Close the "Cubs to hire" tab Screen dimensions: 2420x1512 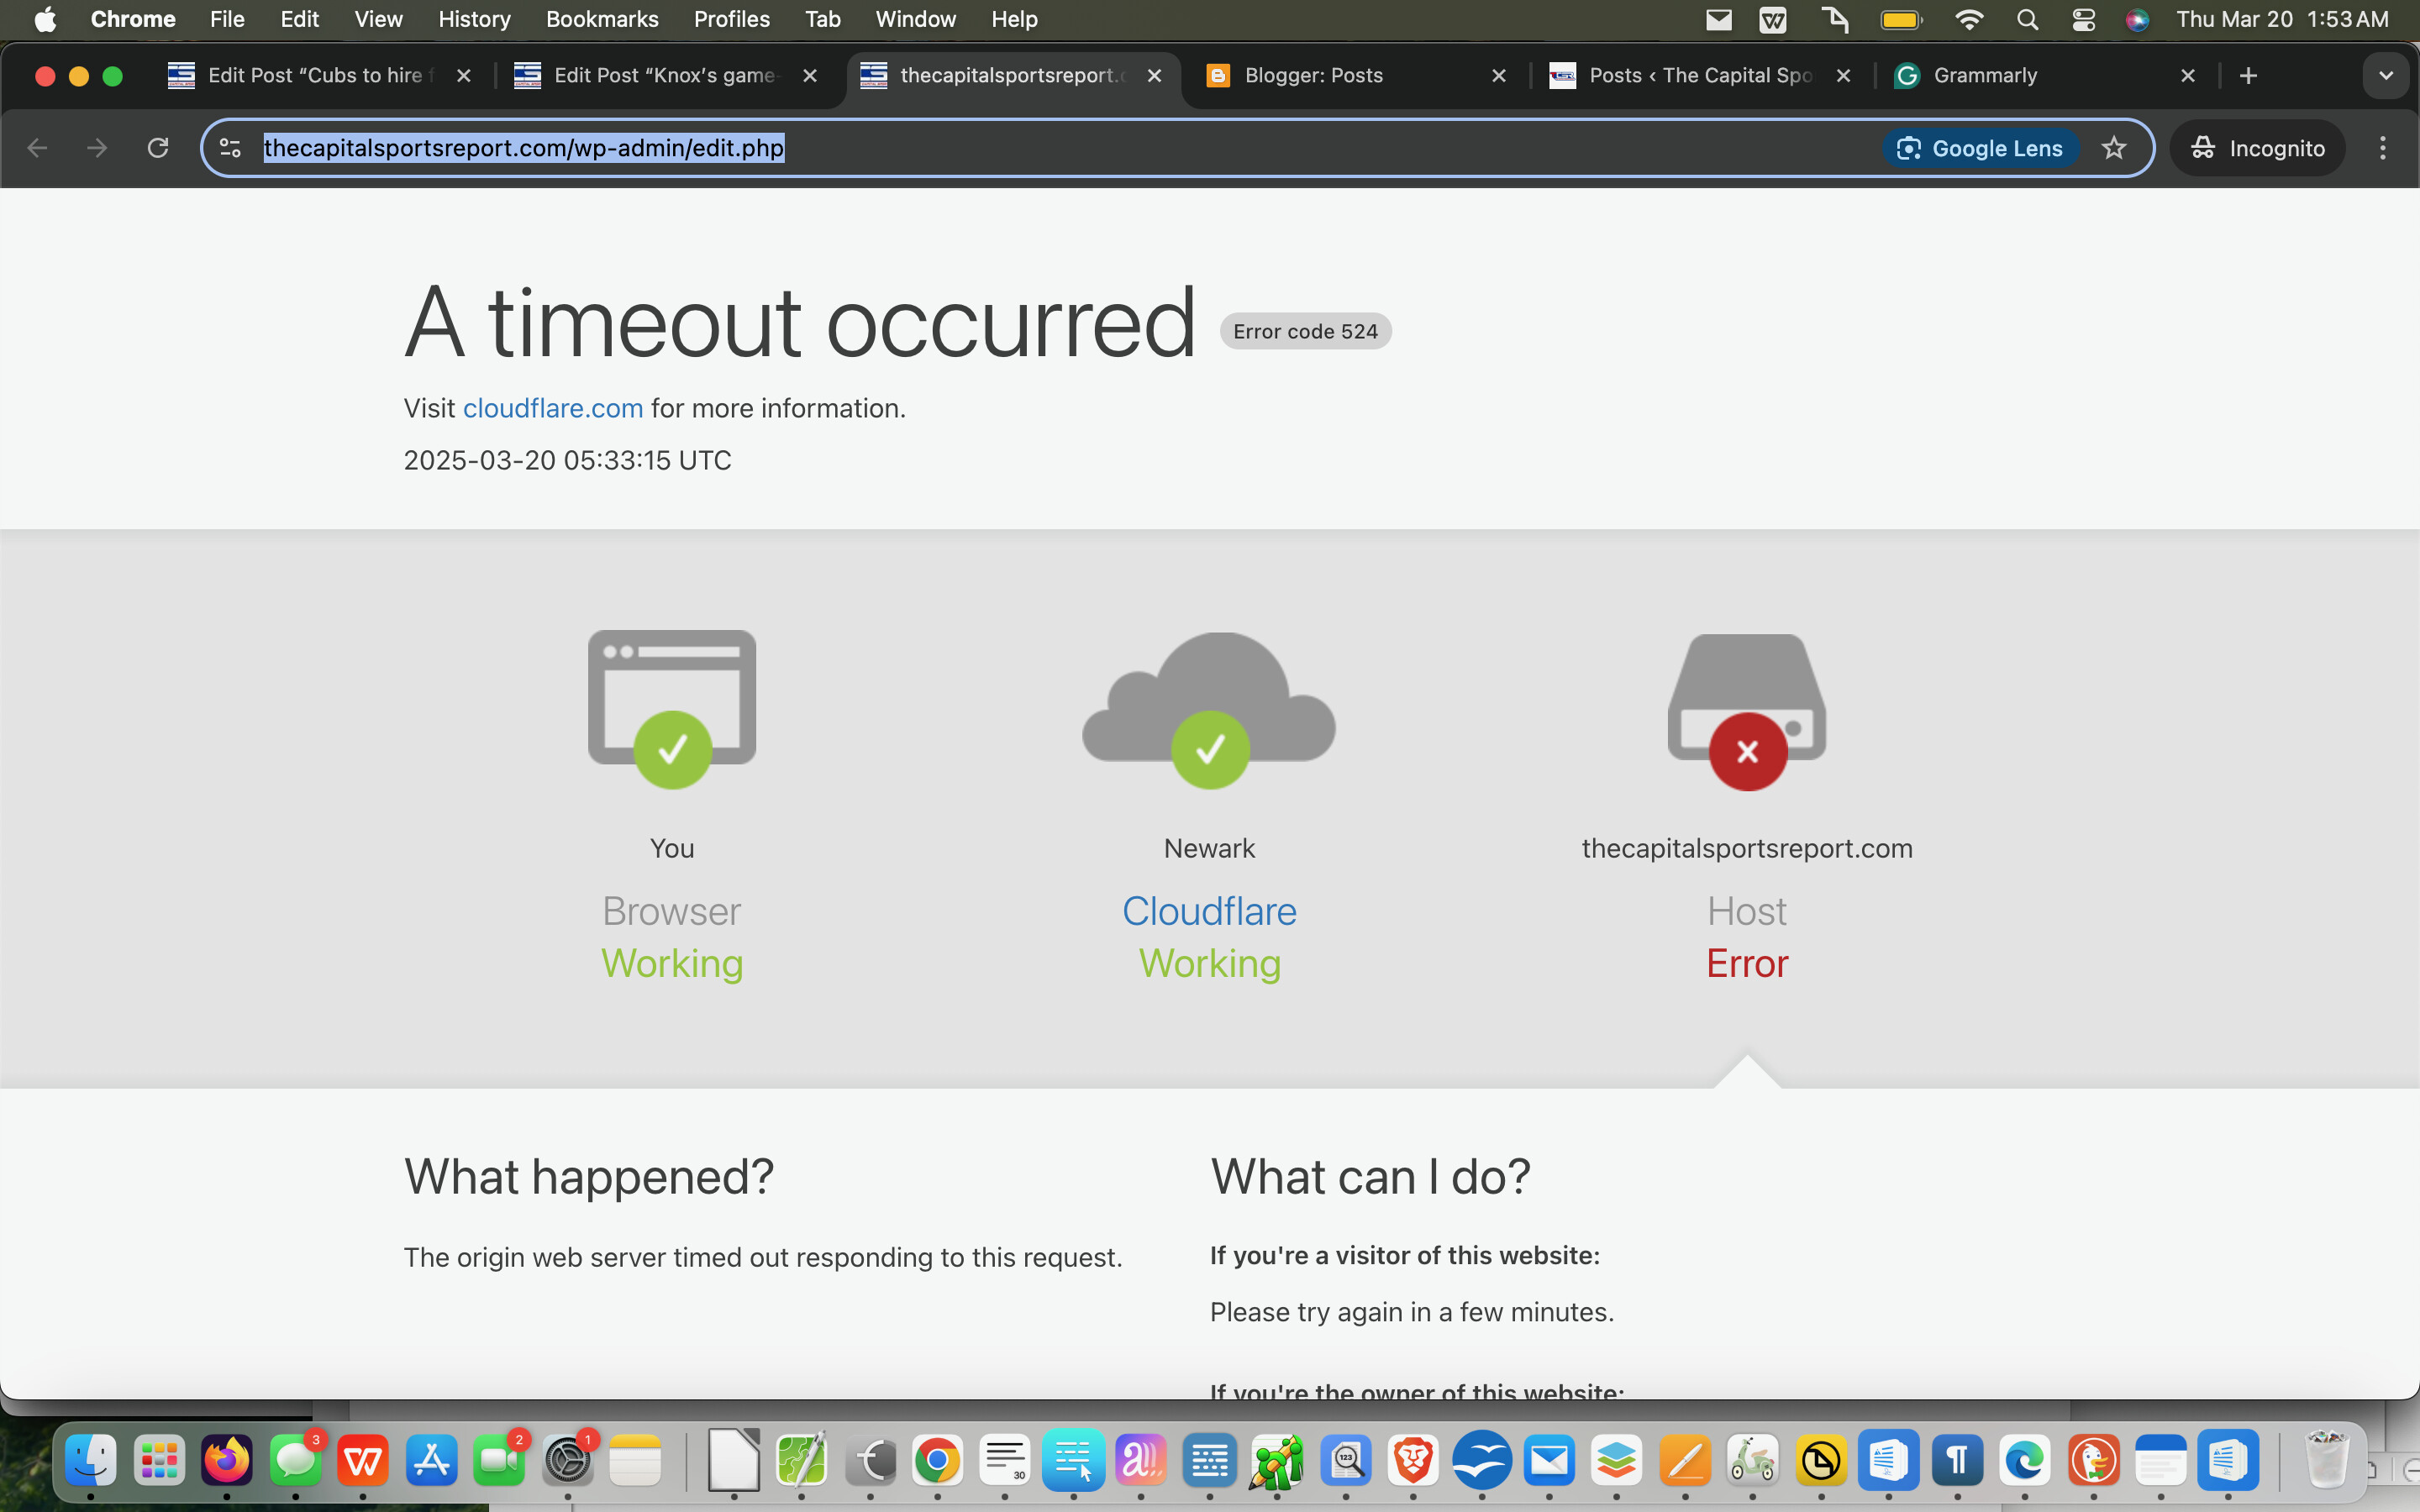pyautogui.click(x=463, y=76)
